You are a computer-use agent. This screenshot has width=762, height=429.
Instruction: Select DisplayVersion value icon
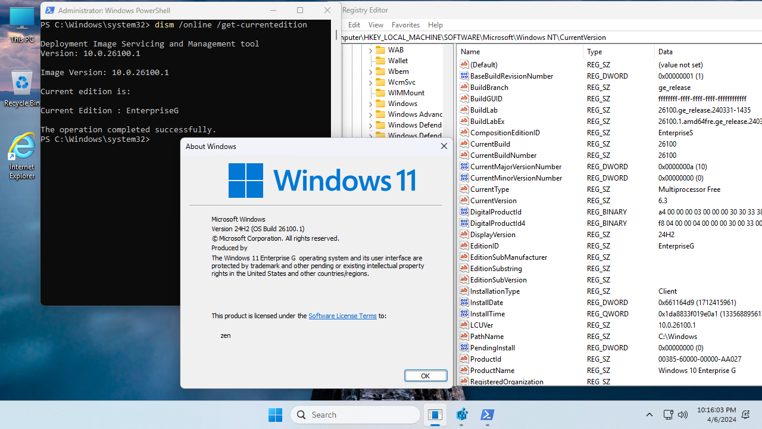coord(464,234)
